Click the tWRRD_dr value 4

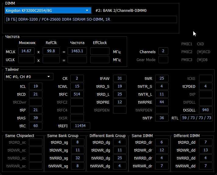coord(162,158)
